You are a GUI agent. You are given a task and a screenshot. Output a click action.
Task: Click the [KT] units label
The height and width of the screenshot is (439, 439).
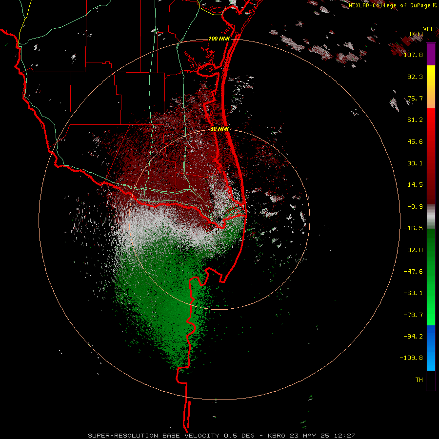pos(416,34)
